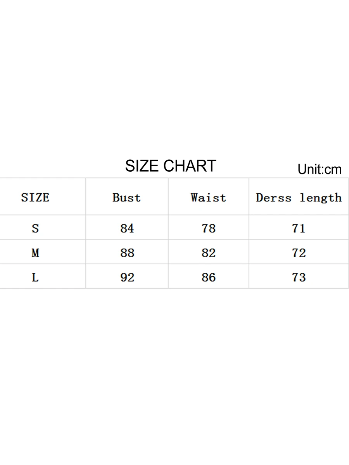Click the dress length value 73
The height and width of the screenshot is (465, 349).
click(299, 277)
